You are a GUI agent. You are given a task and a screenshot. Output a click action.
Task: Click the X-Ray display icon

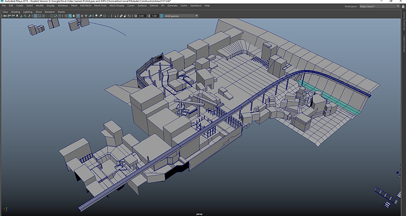pos(121,16)
